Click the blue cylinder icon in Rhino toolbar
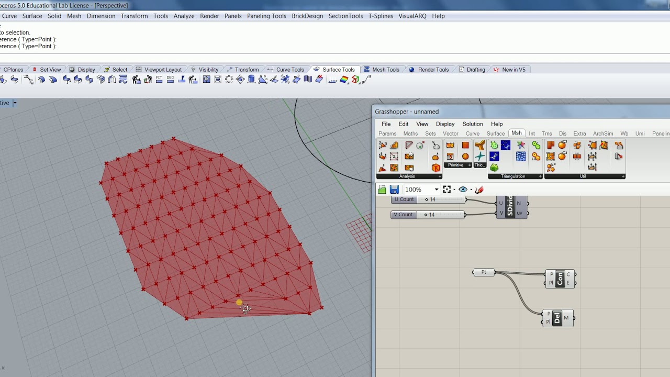Viewport: 670px width, 377px height. coord(251,80)
